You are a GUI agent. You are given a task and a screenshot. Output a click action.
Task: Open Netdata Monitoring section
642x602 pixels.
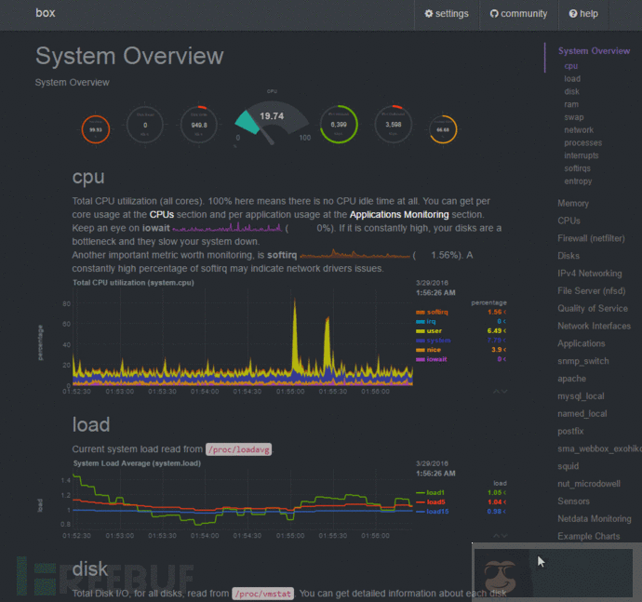[595, 519]
